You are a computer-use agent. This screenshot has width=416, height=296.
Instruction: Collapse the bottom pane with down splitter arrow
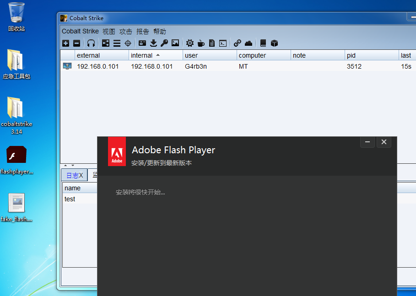pyautogui.click(x=73, y=165)
